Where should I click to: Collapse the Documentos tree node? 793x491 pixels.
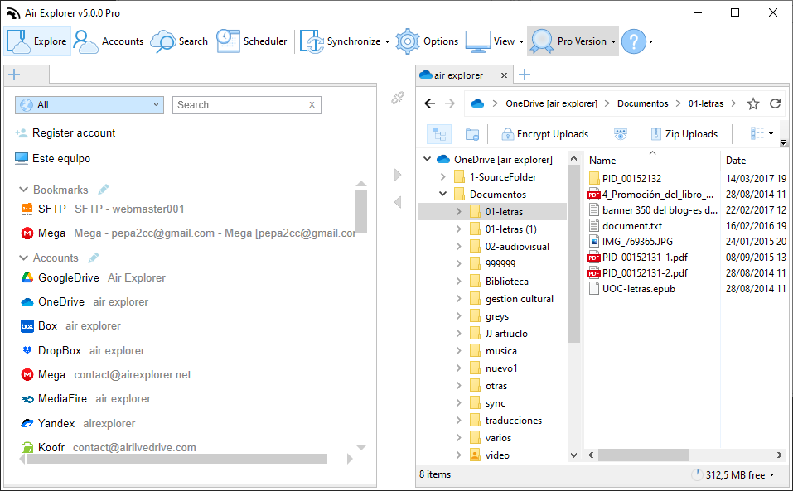(443, 194)
